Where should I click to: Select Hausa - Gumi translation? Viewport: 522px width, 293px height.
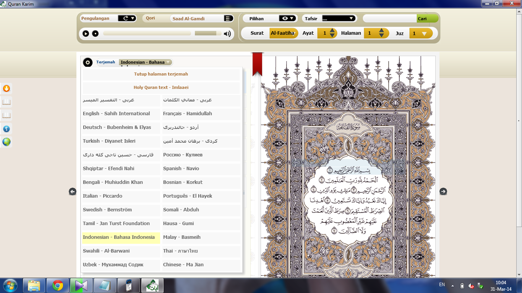[x=201, y=224]
